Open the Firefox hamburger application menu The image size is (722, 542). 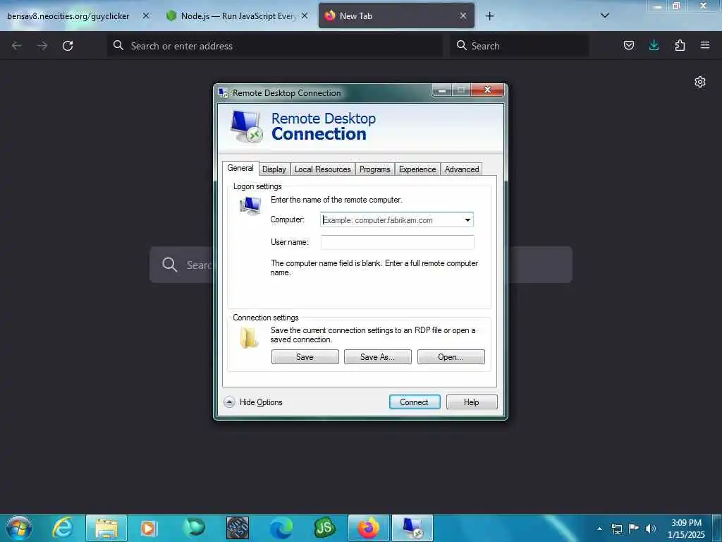(705, 45)
